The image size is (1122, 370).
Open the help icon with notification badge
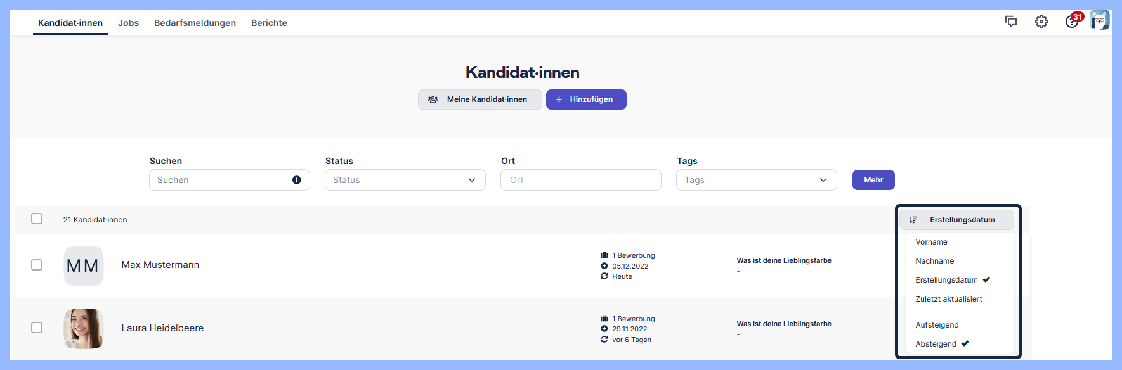coord(1071,22)
